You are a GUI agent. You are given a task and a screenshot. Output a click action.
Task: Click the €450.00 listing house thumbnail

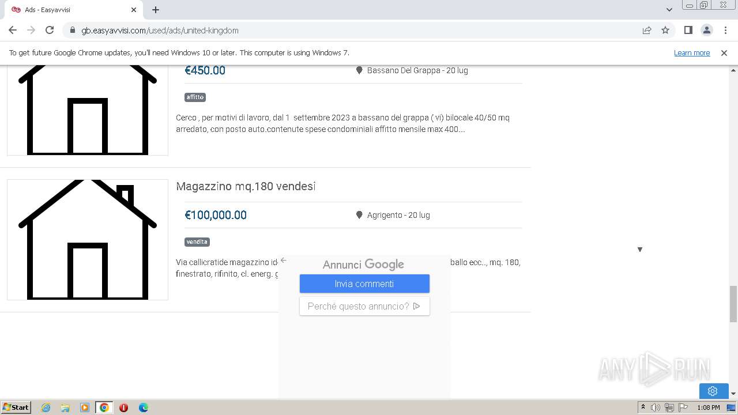[88, 110]
